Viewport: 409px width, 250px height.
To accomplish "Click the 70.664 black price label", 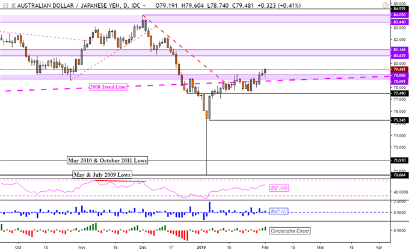I will pos(399,175).
